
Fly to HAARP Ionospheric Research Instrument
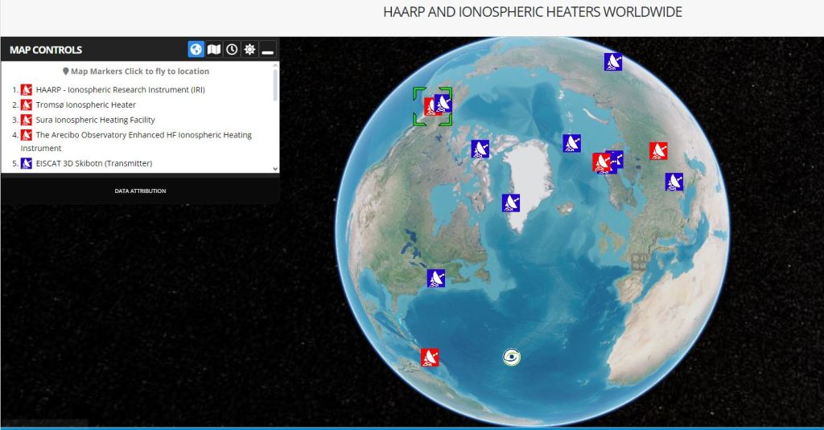[120, 90]
